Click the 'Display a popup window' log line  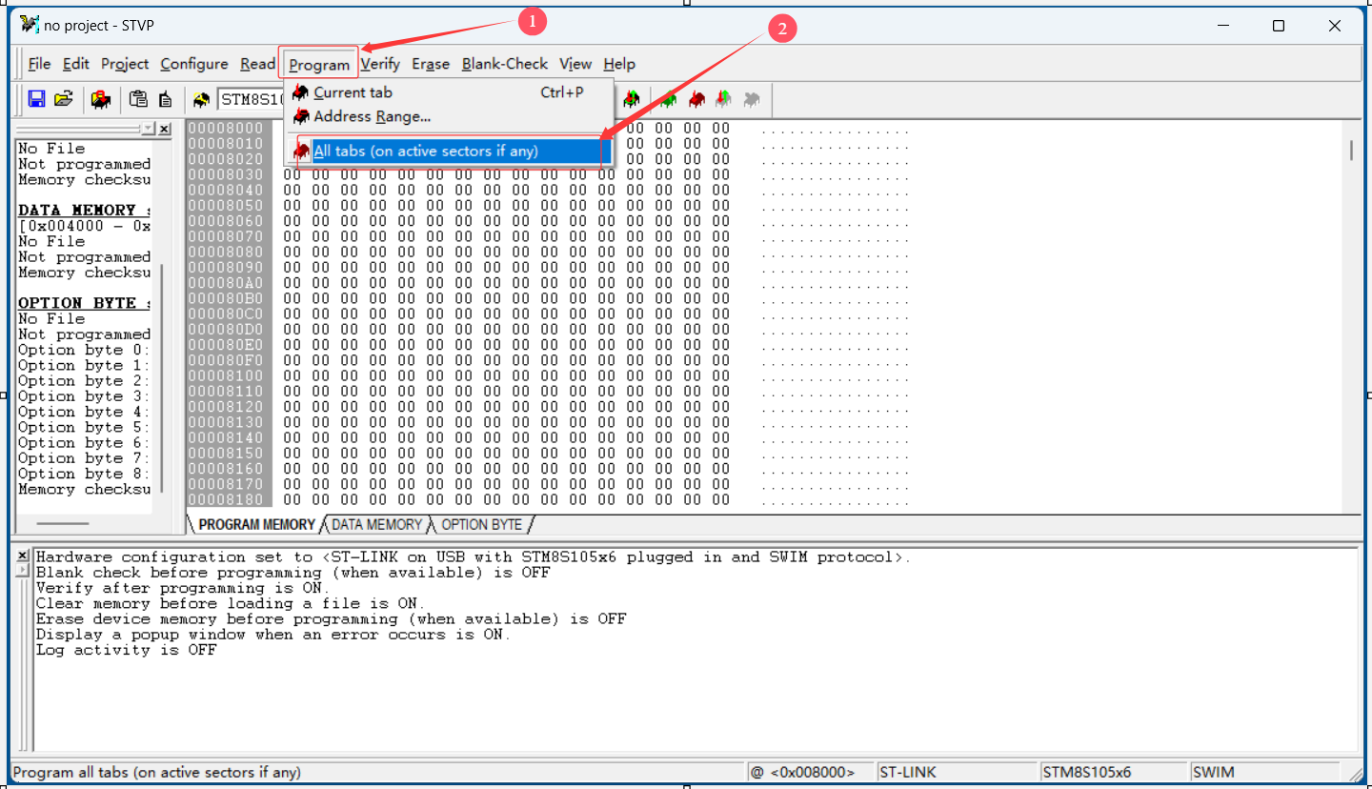point(273,635)
